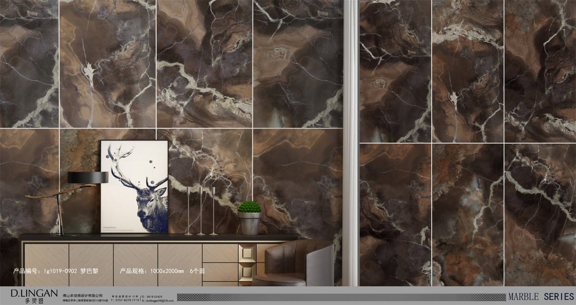
Task: Click the product code lg1019-0902 text
Action: click(56, 271)
